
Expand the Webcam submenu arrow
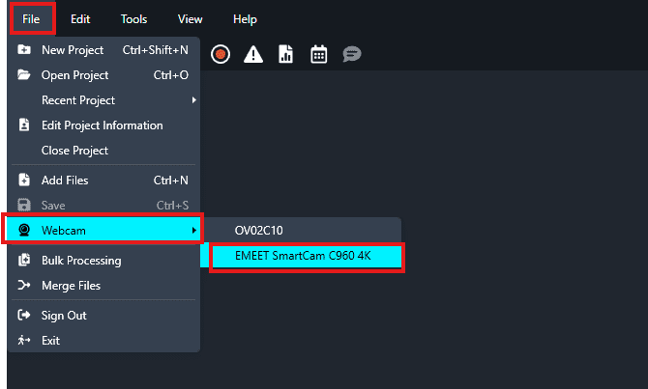(193, 230)
